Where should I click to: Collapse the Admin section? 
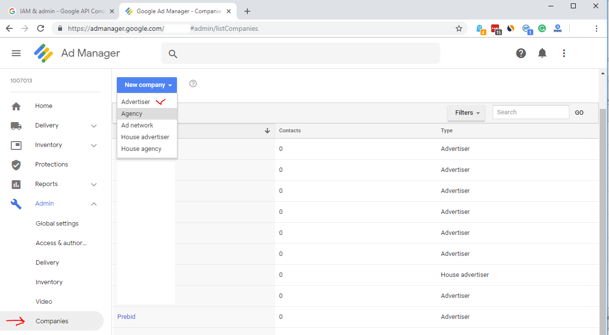94,204
